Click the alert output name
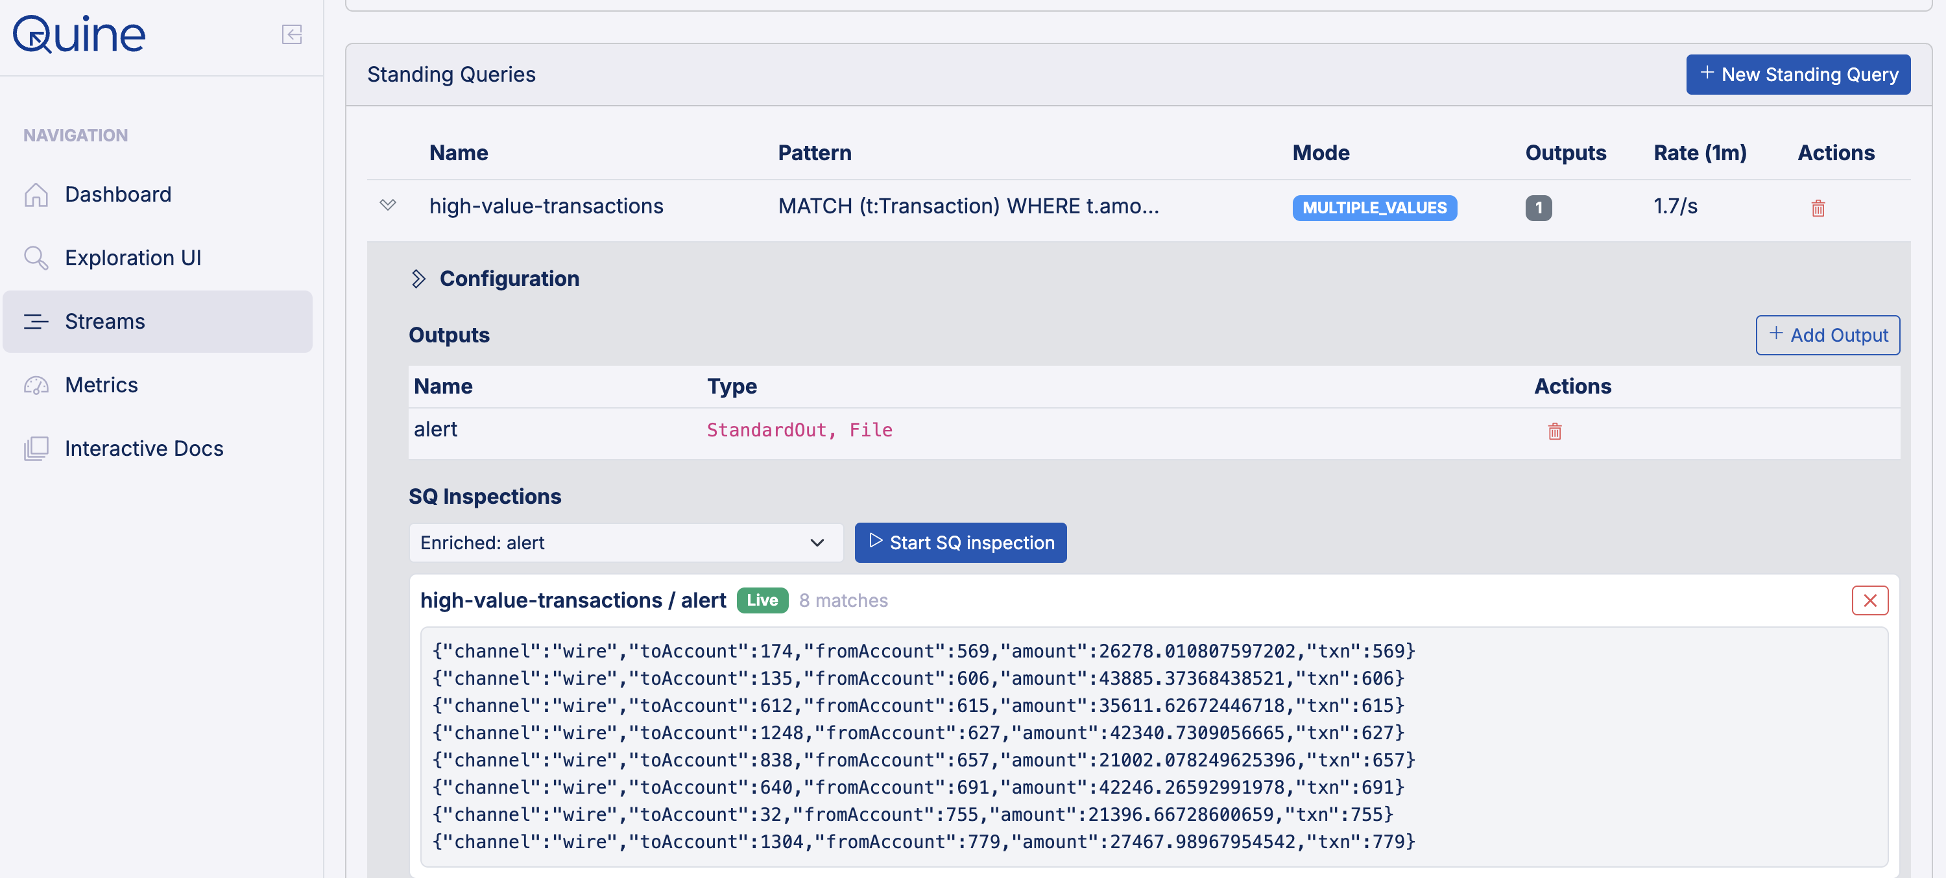This screenshot has height=878, width=1946. 435,429
